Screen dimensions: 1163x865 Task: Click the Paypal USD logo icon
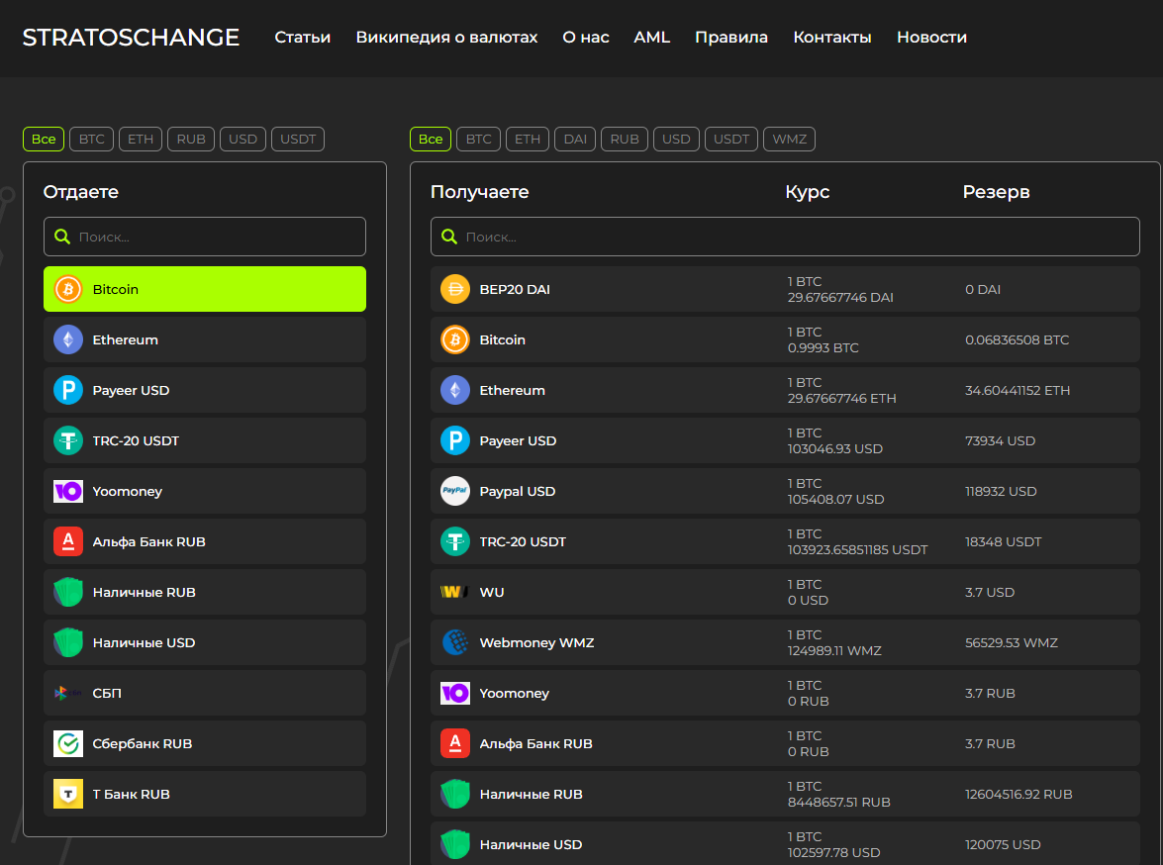tap(455, 491)
